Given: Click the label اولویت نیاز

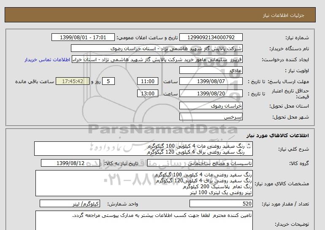Looking at the screenshot, I should point(297,70).
